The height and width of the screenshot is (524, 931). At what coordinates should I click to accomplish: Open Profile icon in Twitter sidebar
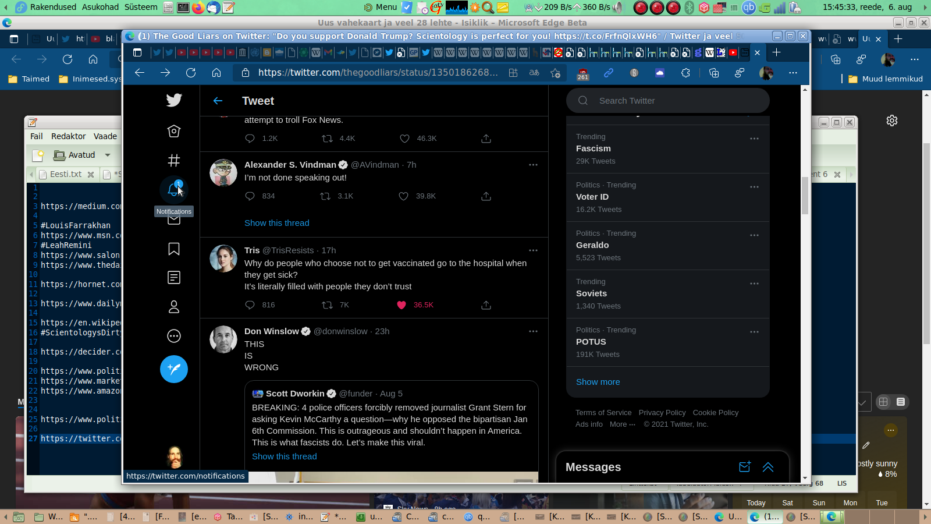tap(174, 307)
